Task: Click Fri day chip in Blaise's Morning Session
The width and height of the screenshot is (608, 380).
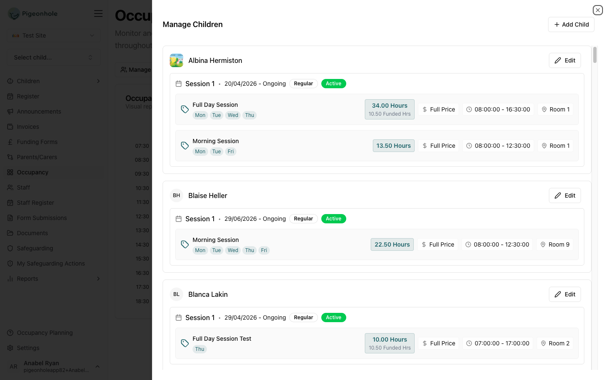Action: 264,250
